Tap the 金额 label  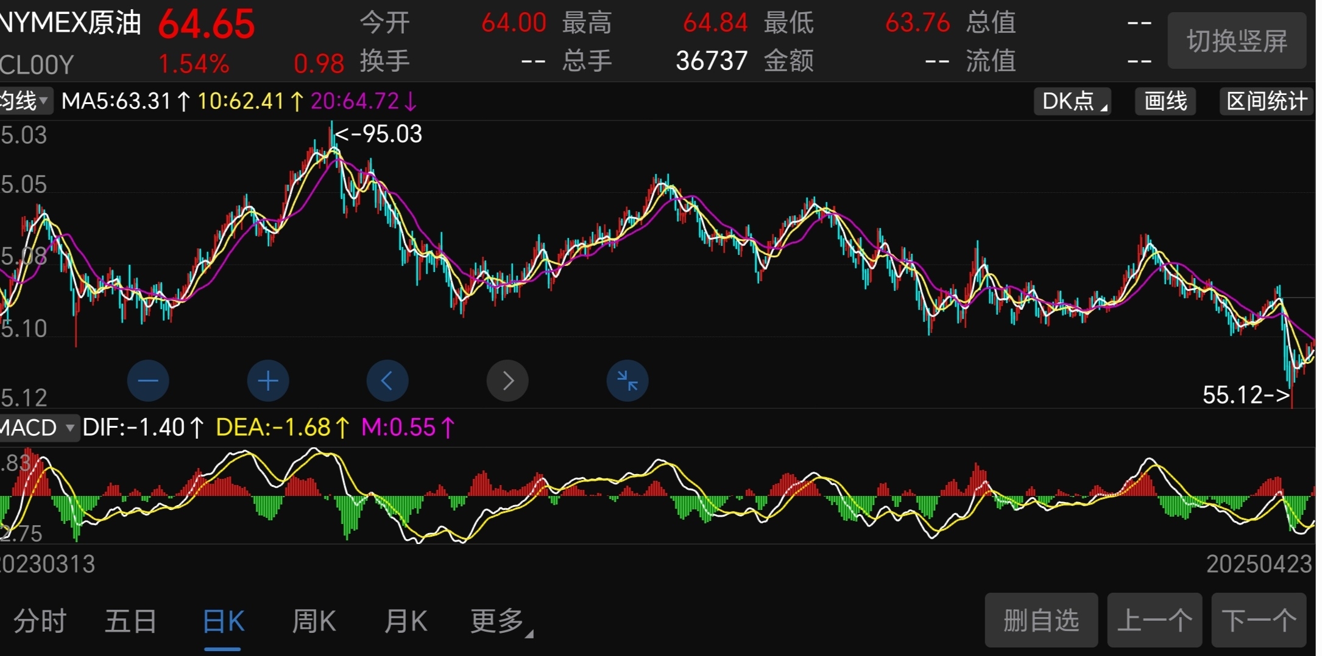(788, 61)
